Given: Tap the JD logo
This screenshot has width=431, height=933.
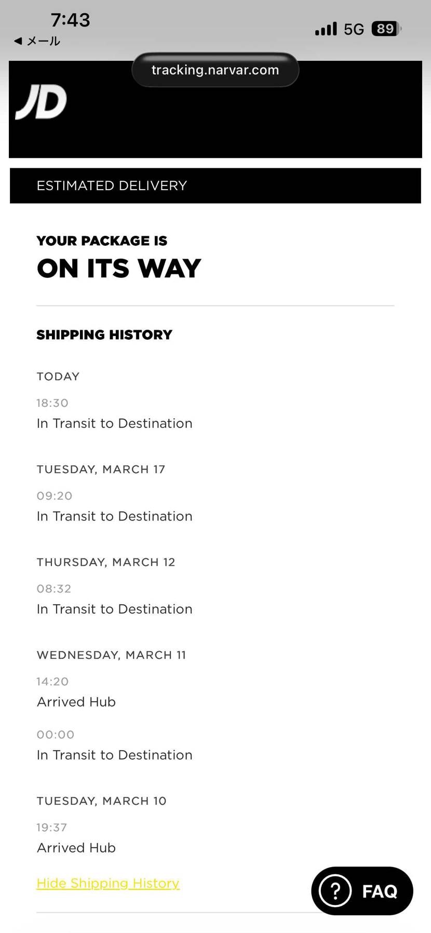Looking at the screenshot, I should [x=42, y=102].
